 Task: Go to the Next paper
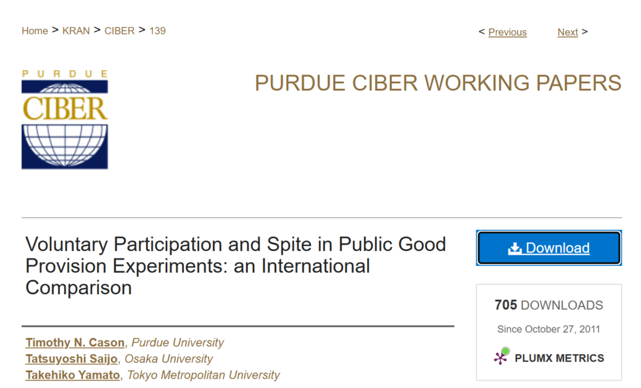[567, 33]
